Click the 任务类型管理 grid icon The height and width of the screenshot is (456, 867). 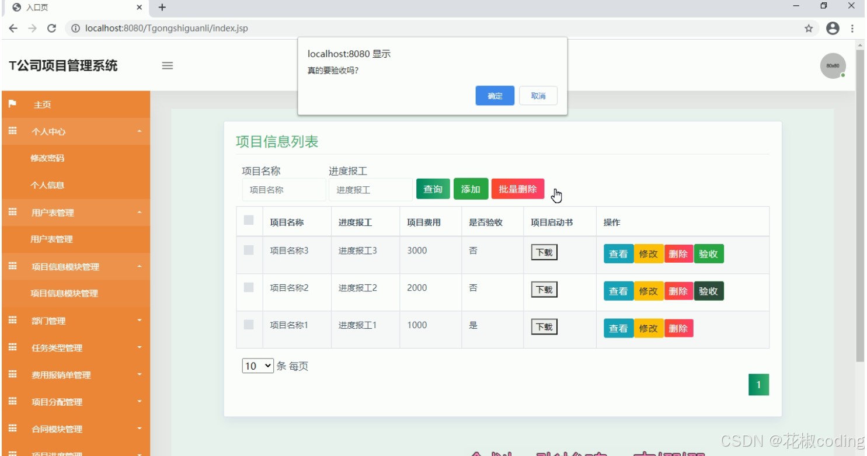[13, 347]
